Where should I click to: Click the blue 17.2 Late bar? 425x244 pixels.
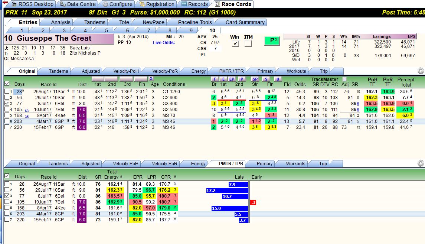pyautogui.click(x=227, y=190)
